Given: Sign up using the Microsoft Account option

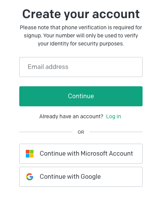Looking at the screenshot, I should (x=81, y=154).
